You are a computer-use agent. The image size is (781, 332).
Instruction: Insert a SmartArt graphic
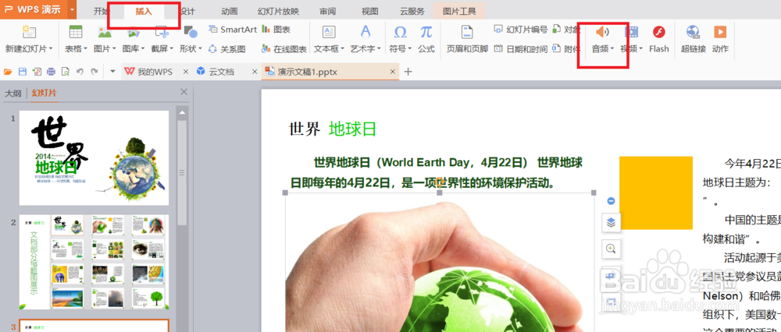233,30
